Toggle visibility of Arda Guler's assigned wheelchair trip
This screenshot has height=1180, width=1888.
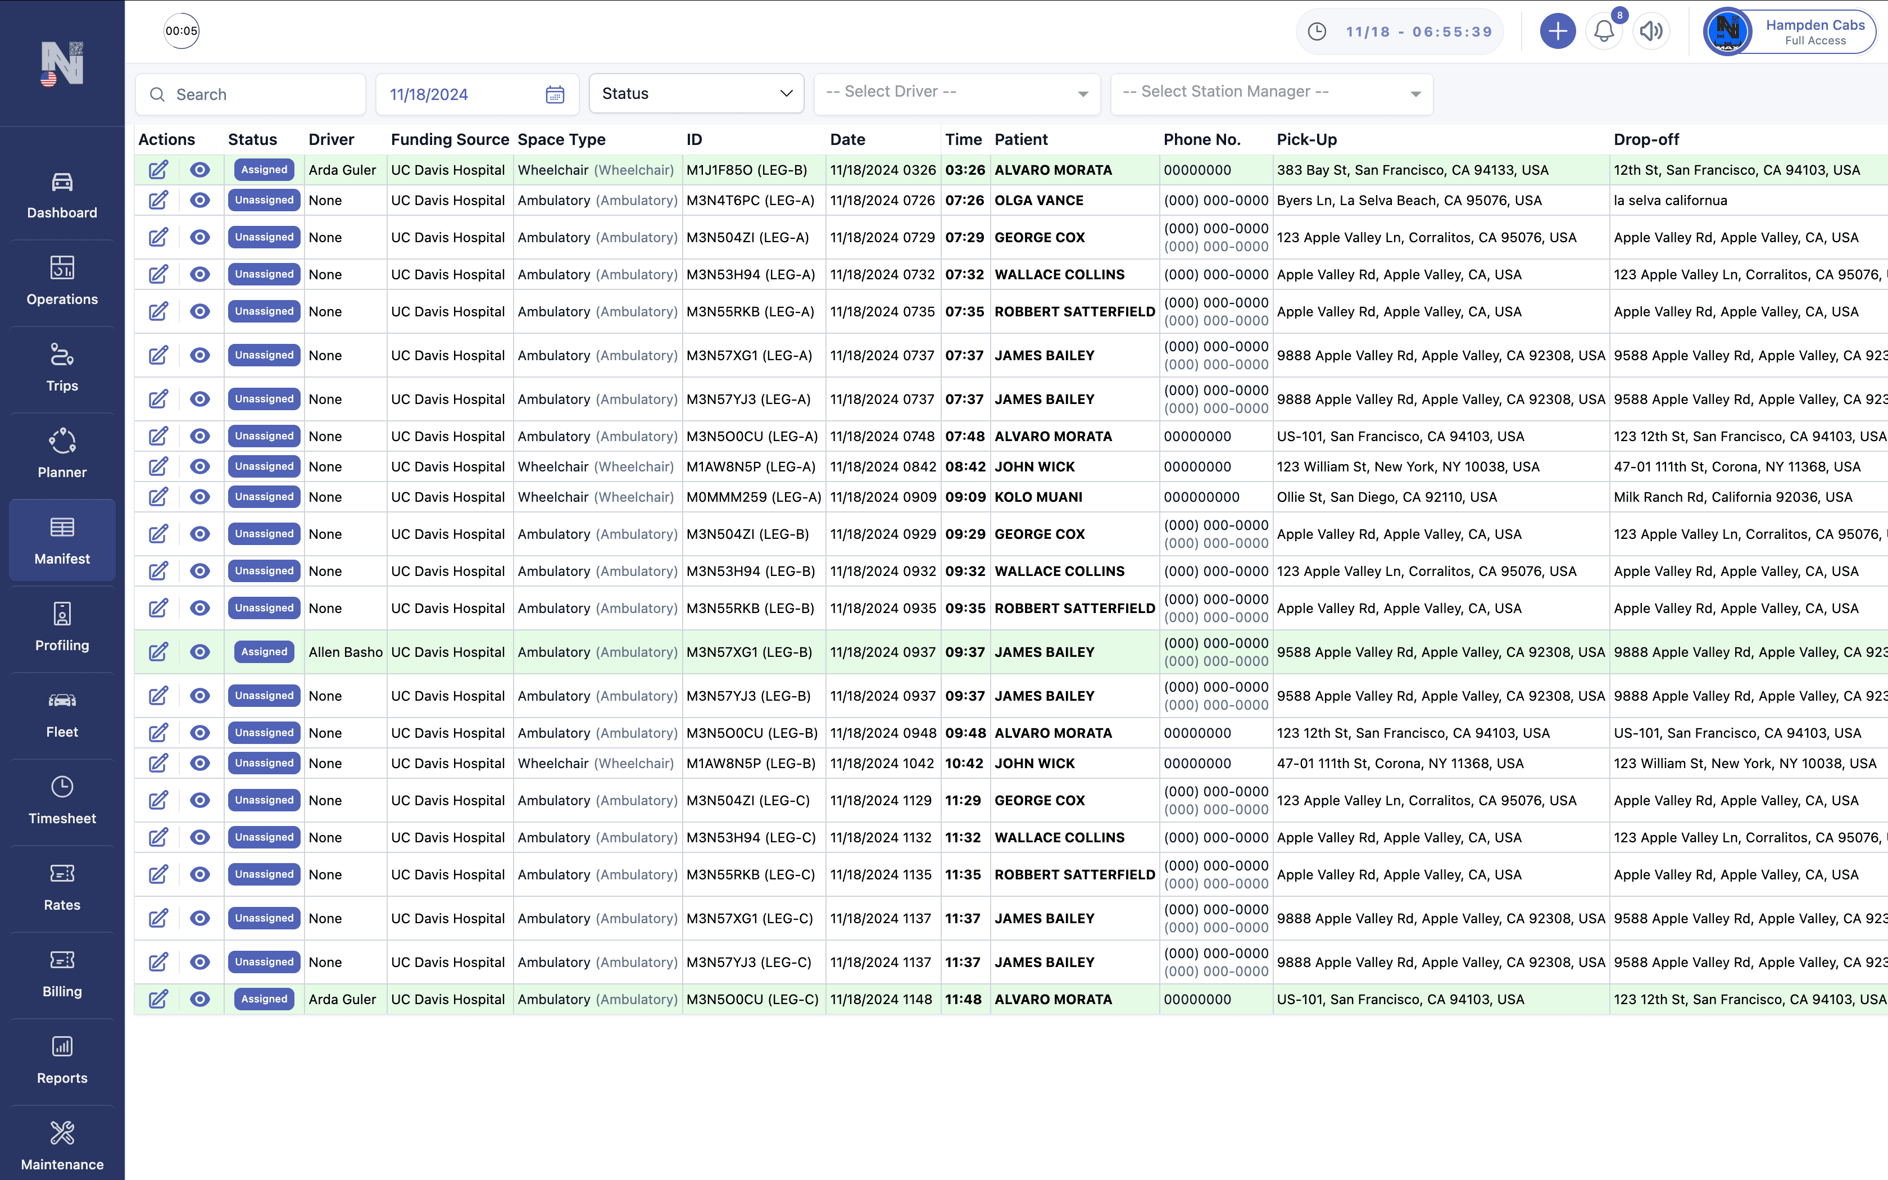coord(199,169)
